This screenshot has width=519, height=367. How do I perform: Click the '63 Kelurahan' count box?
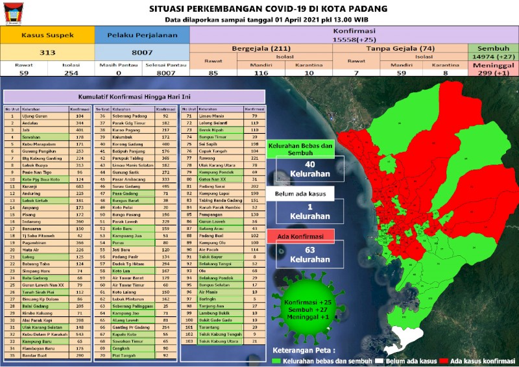(x=310, y=254)
